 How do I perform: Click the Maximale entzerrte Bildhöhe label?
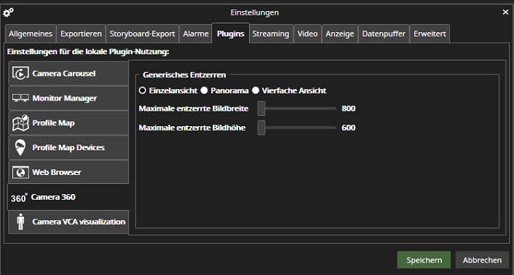click(x=192, y=128)
